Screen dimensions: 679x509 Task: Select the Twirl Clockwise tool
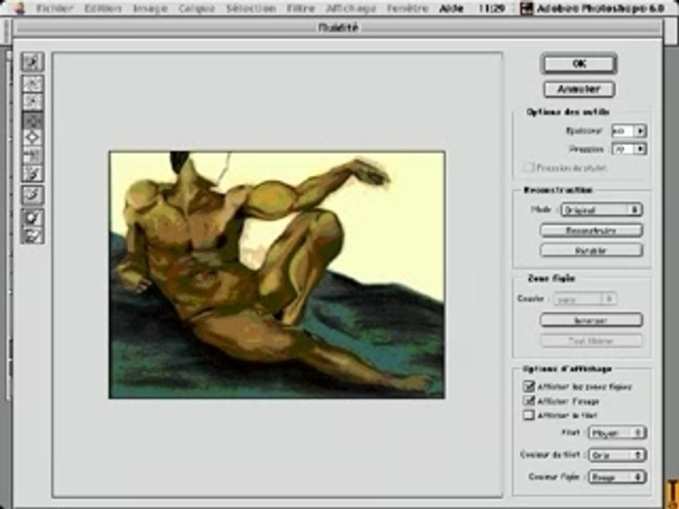[32, 83]
